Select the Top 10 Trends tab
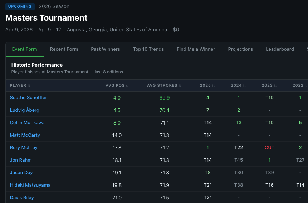The image size is (308, 203). (148, 49)
